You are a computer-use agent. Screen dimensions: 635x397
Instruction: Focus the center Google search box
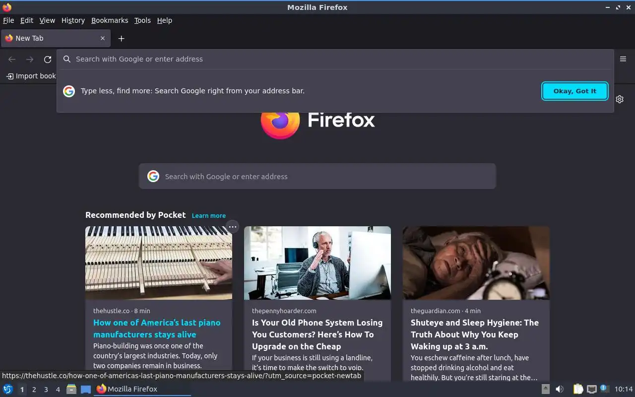[x=317, y=176]
